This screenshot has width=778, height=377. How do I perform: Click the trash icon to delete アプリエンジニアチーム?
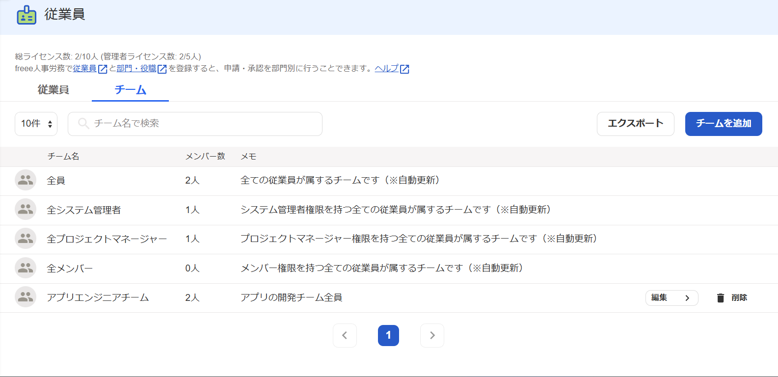[x=720, y=298]
